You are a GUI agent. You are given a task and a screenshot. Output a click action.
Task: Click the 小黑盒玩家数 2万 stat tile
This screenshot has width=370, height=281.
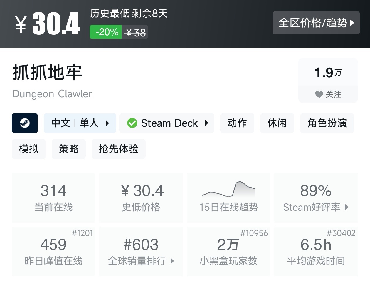coord(228,251)
